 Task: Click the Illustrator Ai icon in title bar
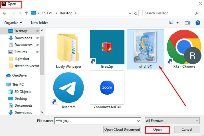pyautogui.click(x=4, y=4)
